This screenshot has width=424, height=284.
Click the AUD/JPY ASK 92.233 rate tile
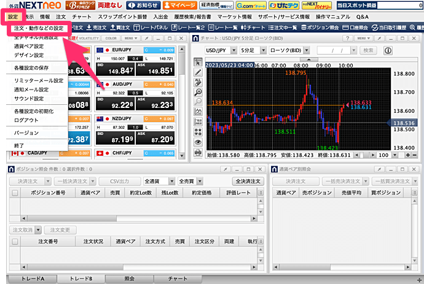pos(155,104)
